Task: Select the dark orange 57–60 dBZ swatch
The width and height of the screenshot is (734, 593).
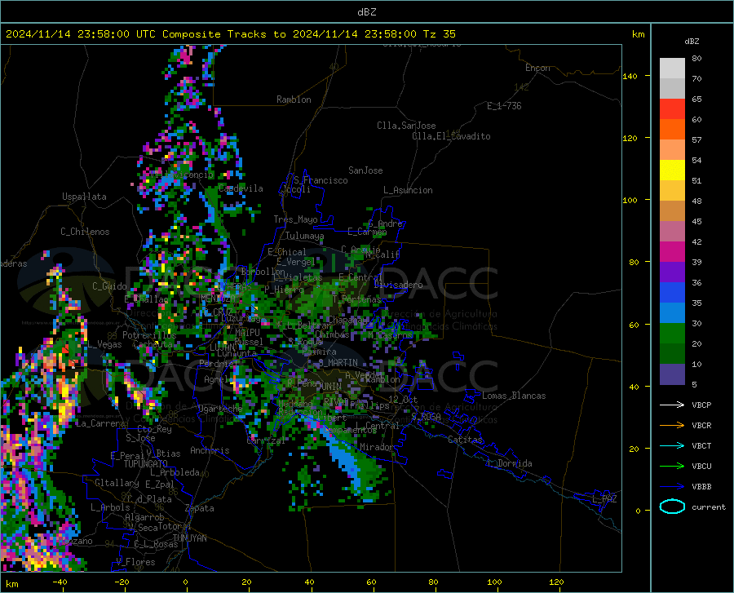Action: tap(672, 129)
